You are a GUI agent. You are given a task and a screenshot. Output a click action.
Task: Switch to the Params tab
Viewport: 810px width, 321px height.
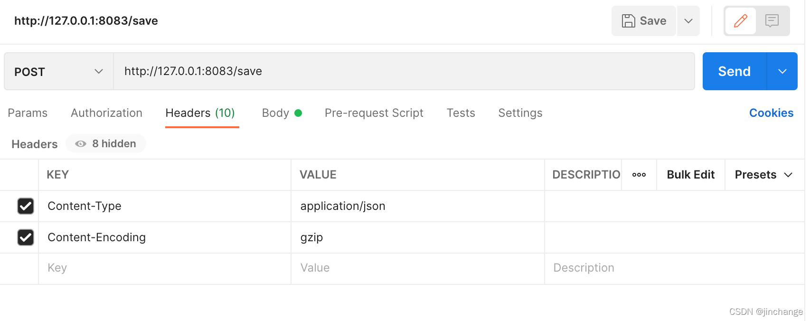(x=28, y=113)
